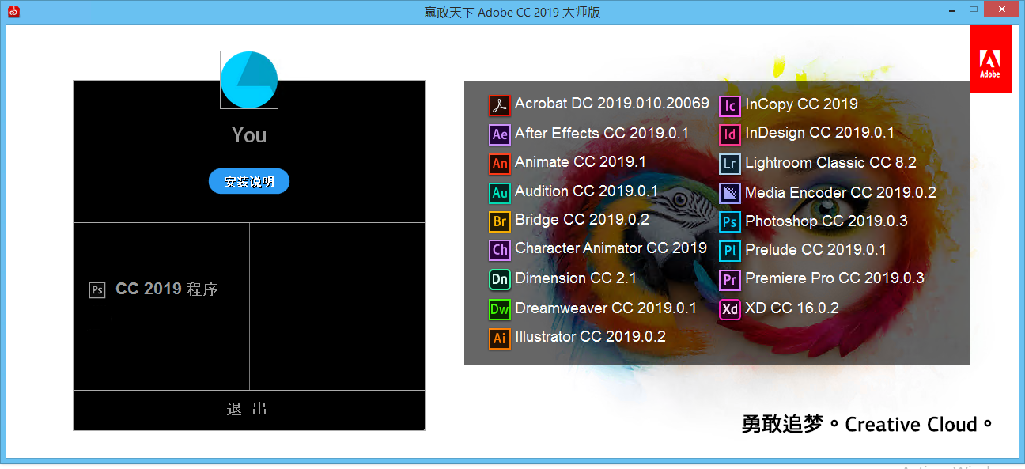
Task: Click text InDesign CC 2019.0.1
Action: (819, 133)
